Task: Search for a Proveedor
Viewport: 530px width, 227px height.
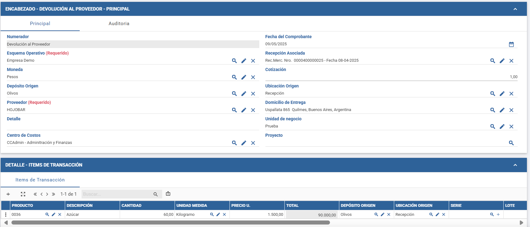Action: pos(234,110)
